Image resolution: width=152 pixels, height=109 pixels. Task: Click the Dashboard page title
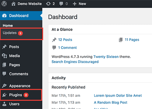pyautogui.click(x=63, y=17)
